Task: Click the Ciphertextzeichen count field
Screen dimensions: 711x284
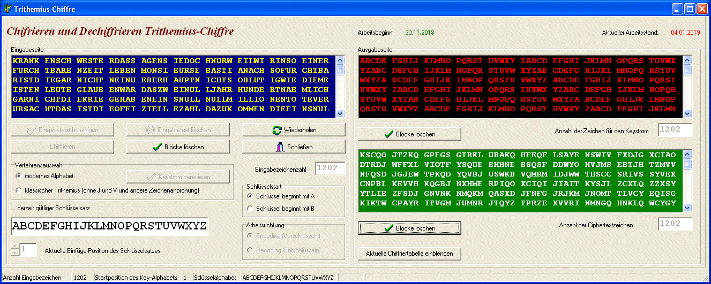Action: 675,225
